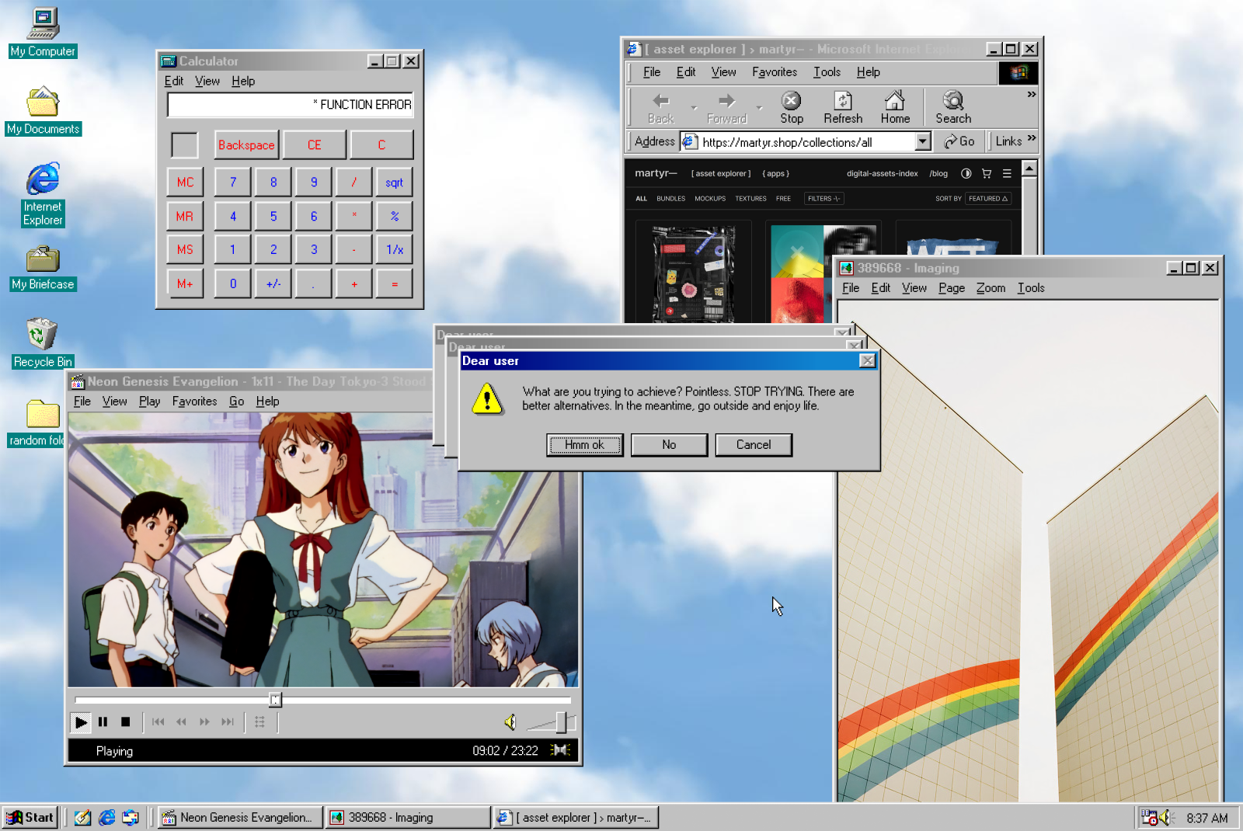Click the video seek slider thumb
Image resolution: width=1243 pixels, height=831 pixels.
(x=275, y=700)
